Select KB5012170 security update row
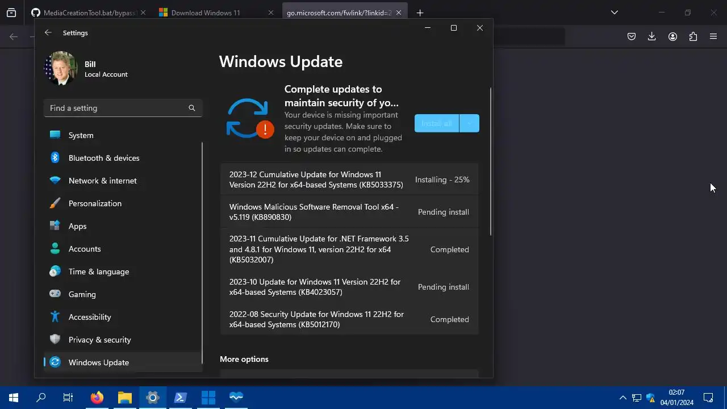Image resolution: width=727 pixels, height=409 pixels. (x=349, y=319)
